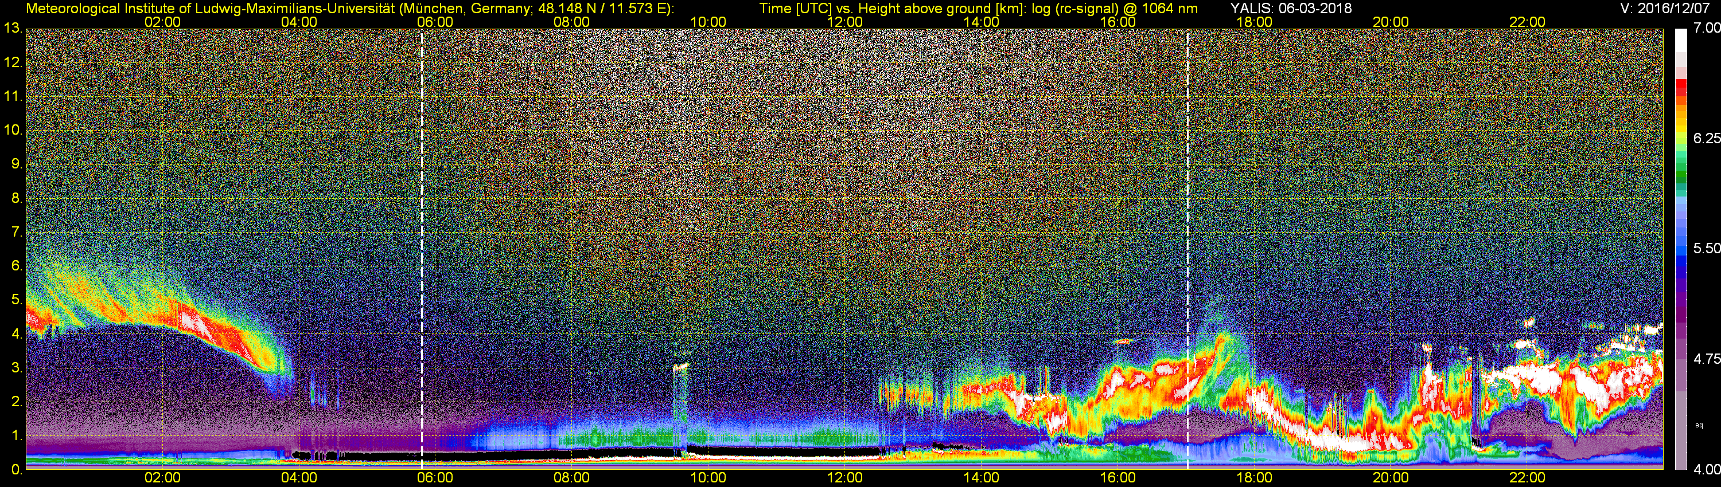Click the 13 km height axis label
The width and height of the screenshot is (1721, 487).
(x=13, y=29)
